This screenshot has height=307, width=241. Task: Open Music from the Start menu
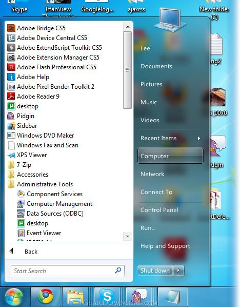[149, 102]
